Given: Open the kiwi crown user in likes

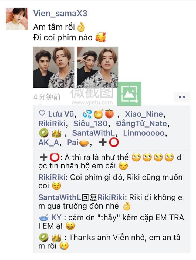Looking at the screenshot, I should pyautogui.click(x=50, y=133).
